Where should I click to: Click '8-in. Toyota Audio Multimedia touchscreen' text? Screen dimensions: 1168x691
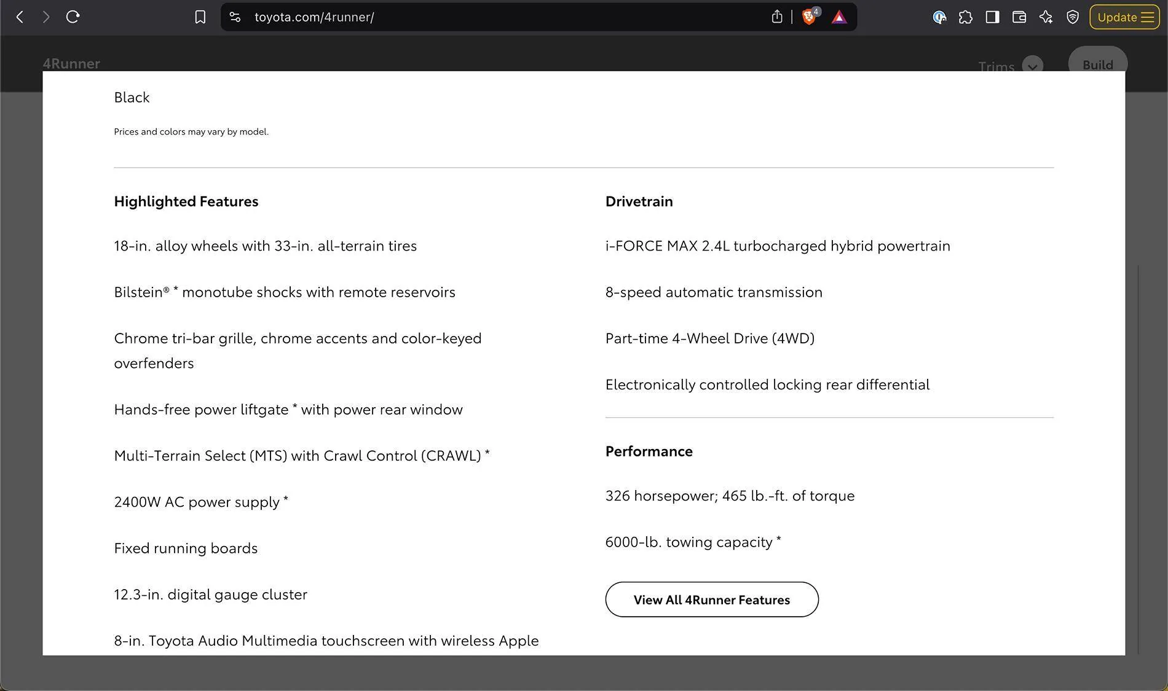pos(326,641)
